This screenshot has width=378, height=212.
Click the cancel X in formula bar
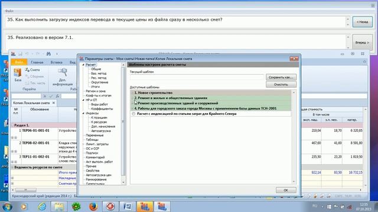45,96
